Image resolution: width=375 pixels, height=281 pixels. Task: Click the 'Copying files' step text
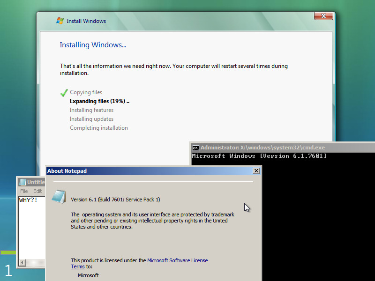click(x=86, y=92)
